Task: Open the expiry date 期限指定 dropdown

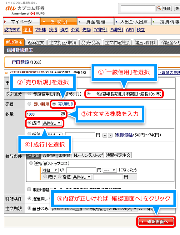Action: point(122,209)
